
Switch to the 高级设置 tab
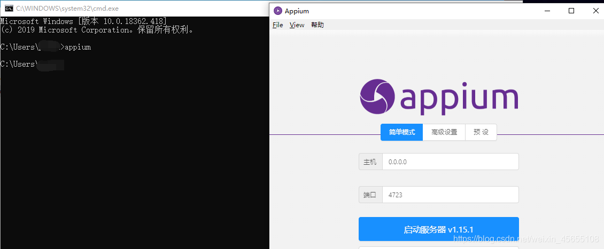pos(444,132)
